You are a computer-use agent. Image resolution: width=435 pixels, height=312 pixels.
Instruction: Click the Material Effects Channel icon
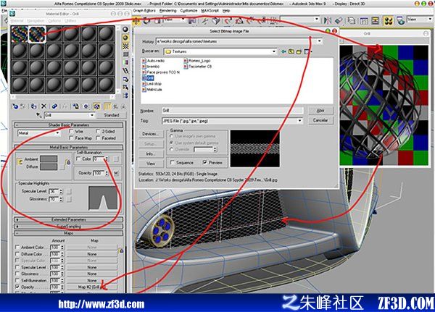[86, 106]
